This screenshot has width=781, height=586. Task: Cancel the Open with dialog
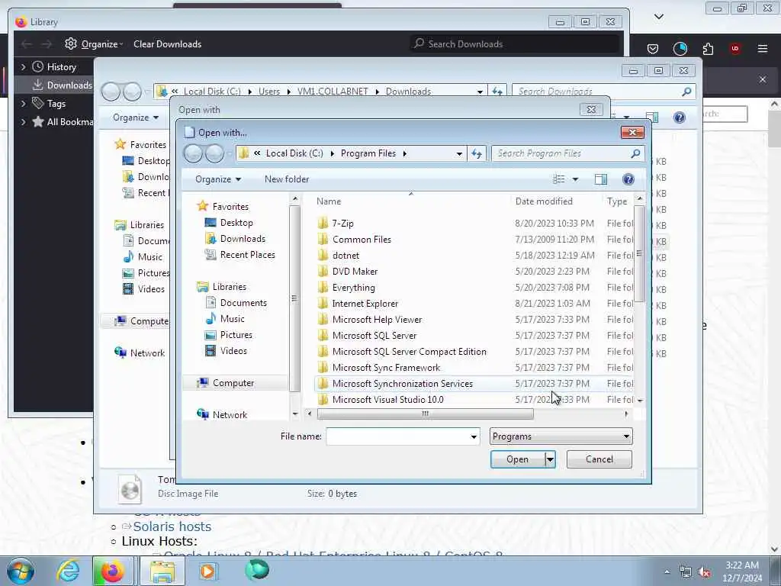599,459
